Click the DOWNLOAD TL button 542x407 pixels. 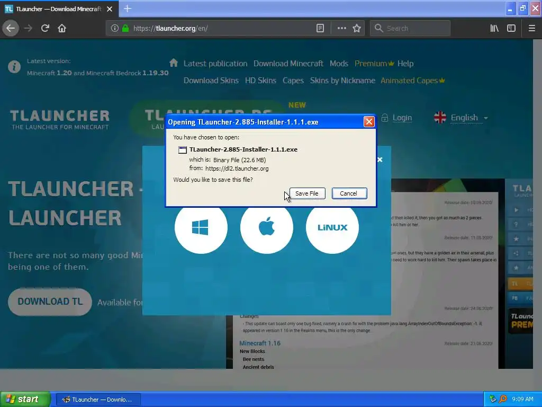tap(50, 302)
